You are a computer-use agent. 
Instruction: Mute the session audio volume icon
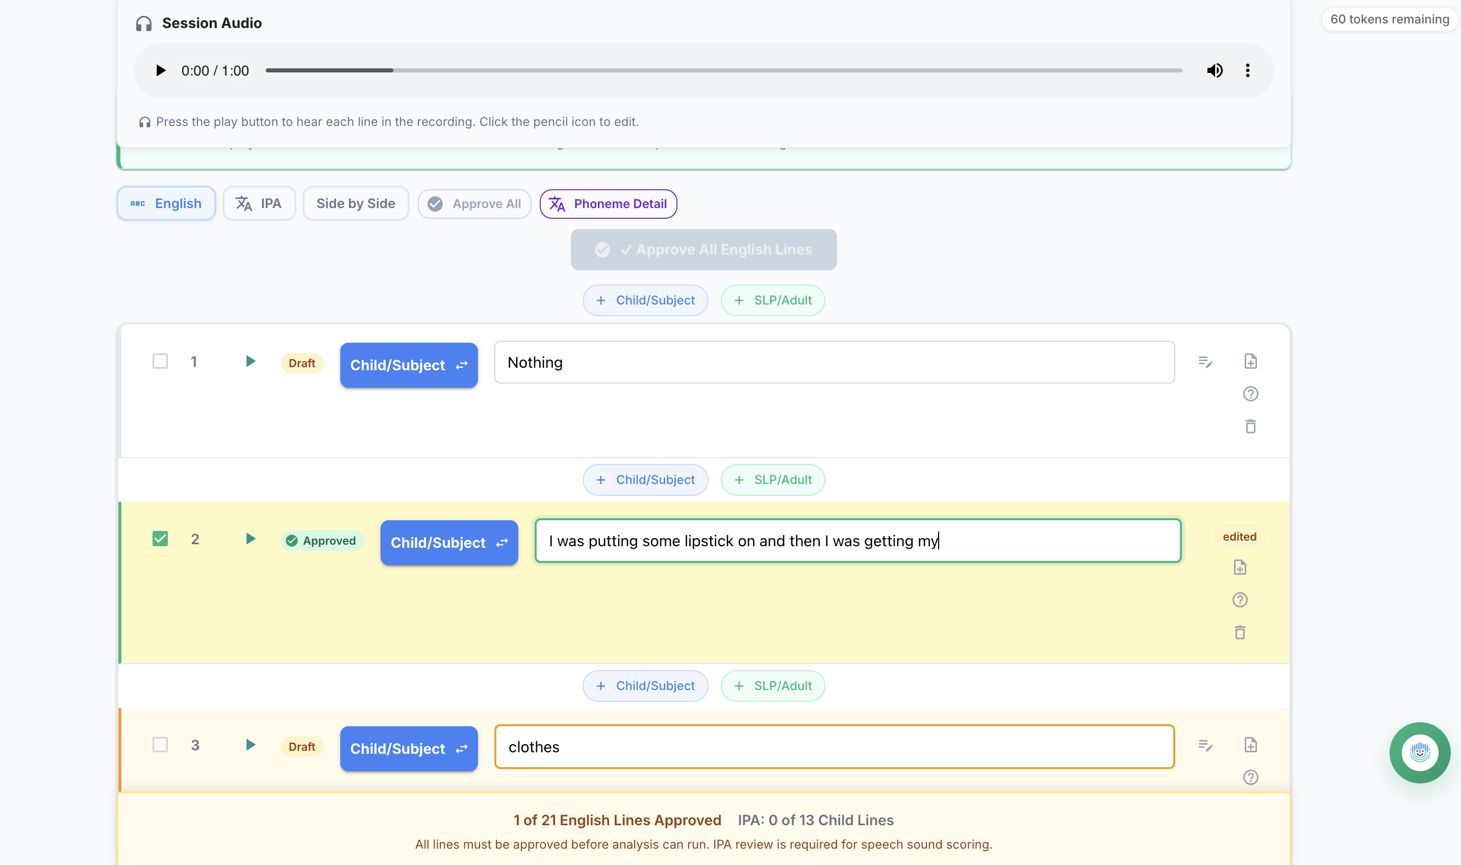pyautogui.click(x=1215, y=70)
